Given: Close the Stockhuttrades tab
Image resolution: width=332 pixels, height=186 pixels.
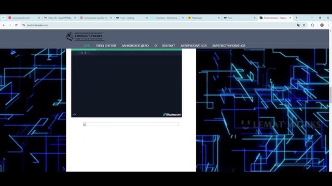Looking at the screenshot, I should (290, 18).
